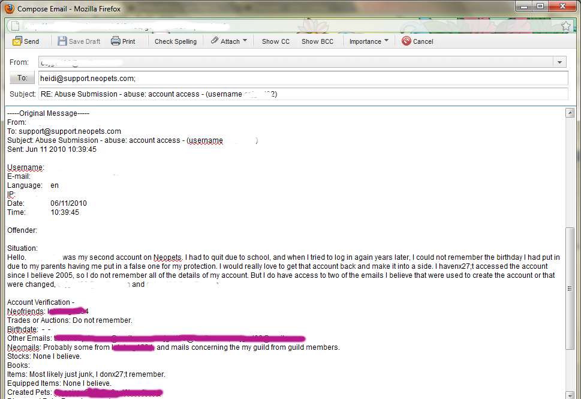The width and height of the screenshot is (581, 399).
Task: Click the Send envelope icon
Action: click(17, 41)
